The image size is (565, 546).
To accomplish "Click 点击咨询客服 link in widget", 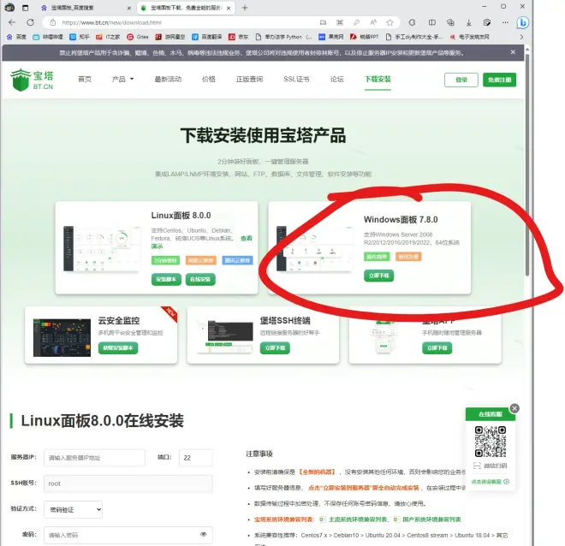I will (490, 482).
